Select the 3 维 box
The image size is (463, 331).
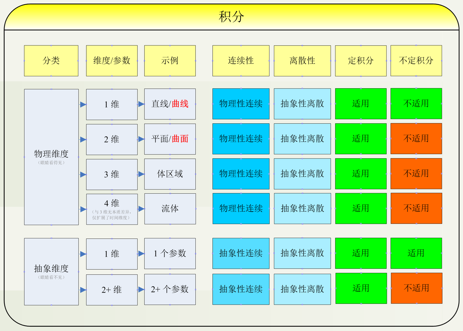112,174
